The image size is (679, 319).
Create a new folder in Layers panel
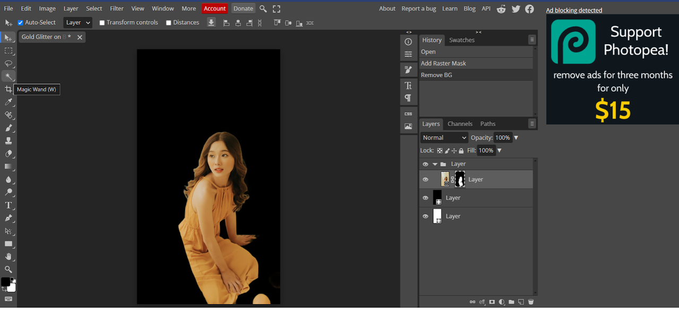[511, 302]
